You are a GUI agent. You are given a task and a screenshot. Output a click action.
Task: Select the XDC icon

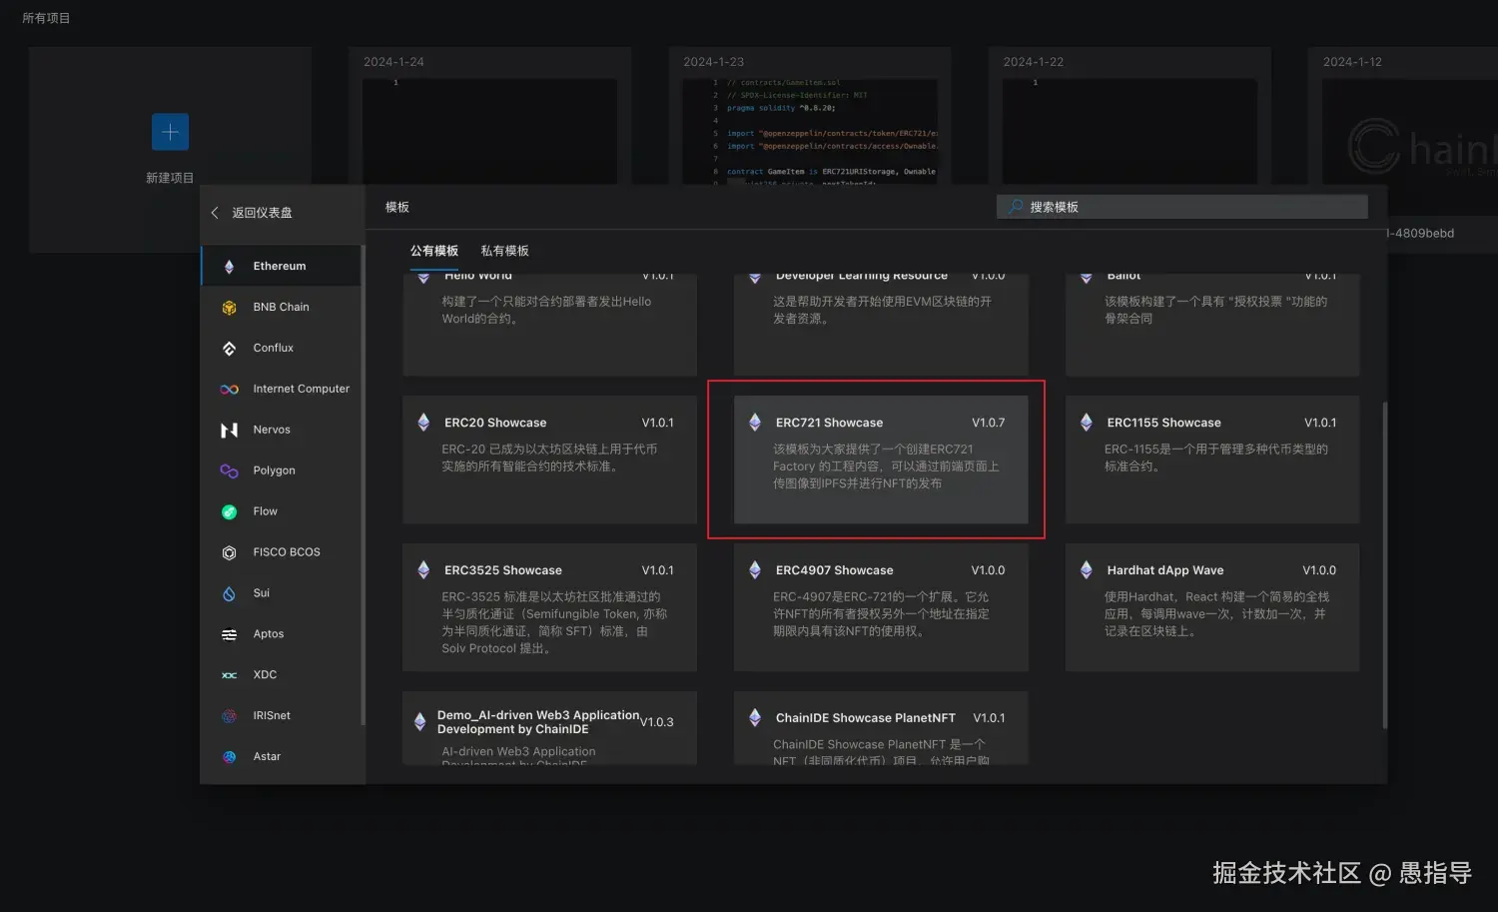tap(229, 675)
